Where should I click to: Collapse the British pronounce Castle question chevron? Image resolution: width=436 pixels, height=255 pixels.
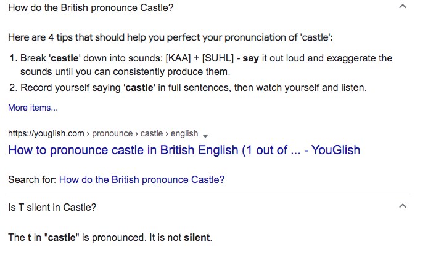[402, 6]
